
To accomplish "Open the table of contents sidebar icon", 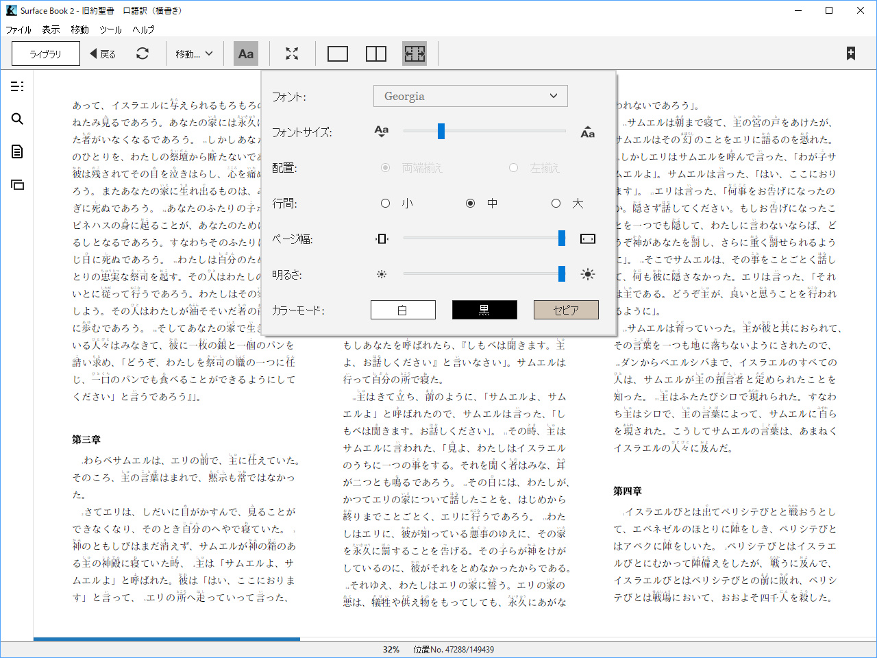I will point(17,86).
